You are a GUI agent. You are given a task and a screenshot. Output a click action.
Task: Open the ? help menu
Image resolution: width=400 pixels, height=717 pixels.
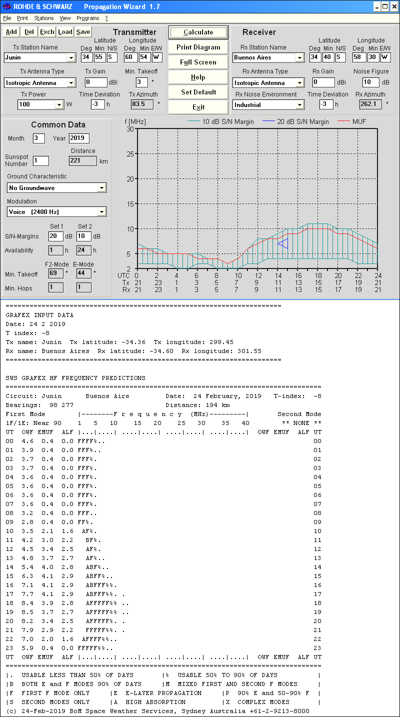click(106, 18)
